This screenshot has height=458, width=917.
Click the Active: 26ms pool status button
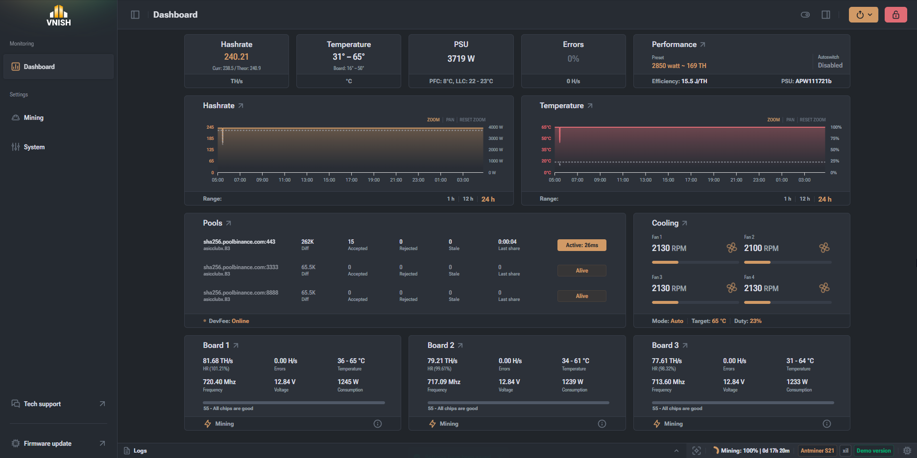coord(582,245)
